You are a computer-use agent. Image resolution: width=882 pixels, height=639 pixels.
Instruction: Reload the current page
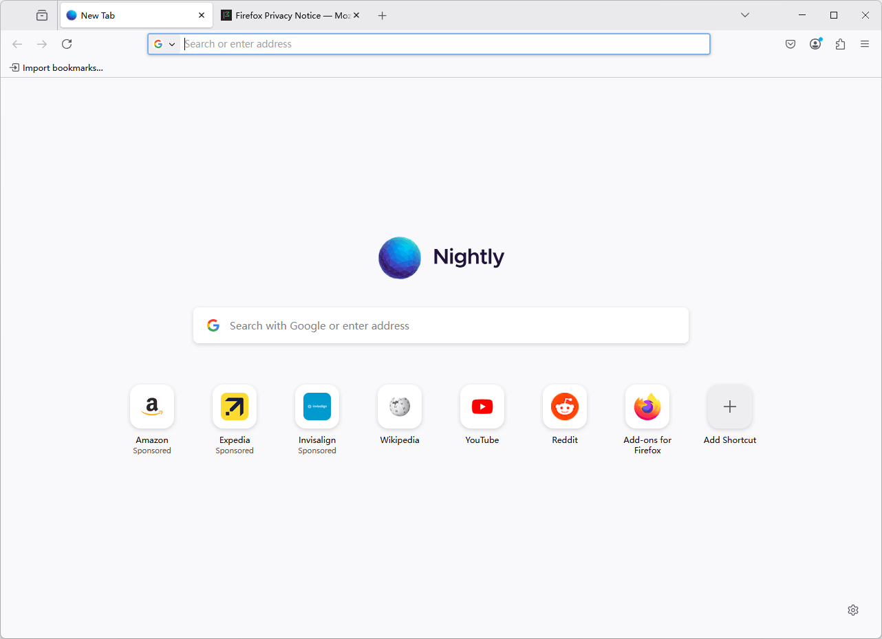[67, 44]
